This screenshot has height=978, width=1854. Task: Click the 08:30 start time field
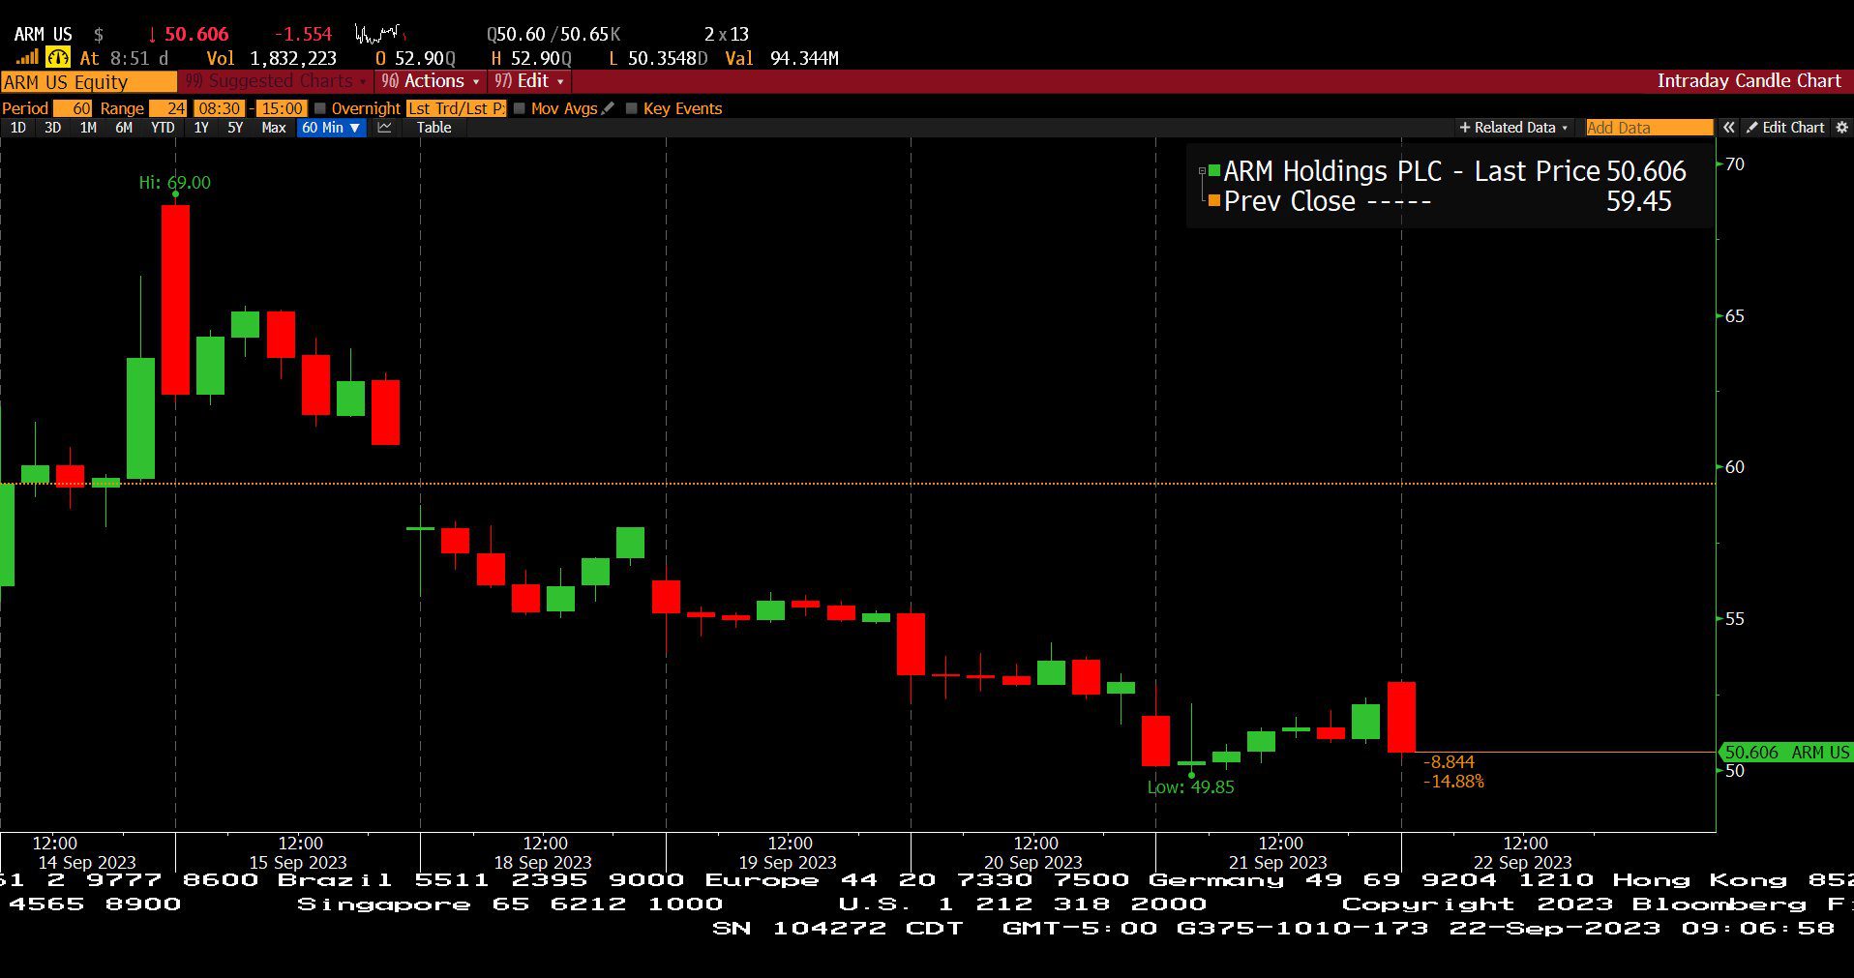[220, 108]
